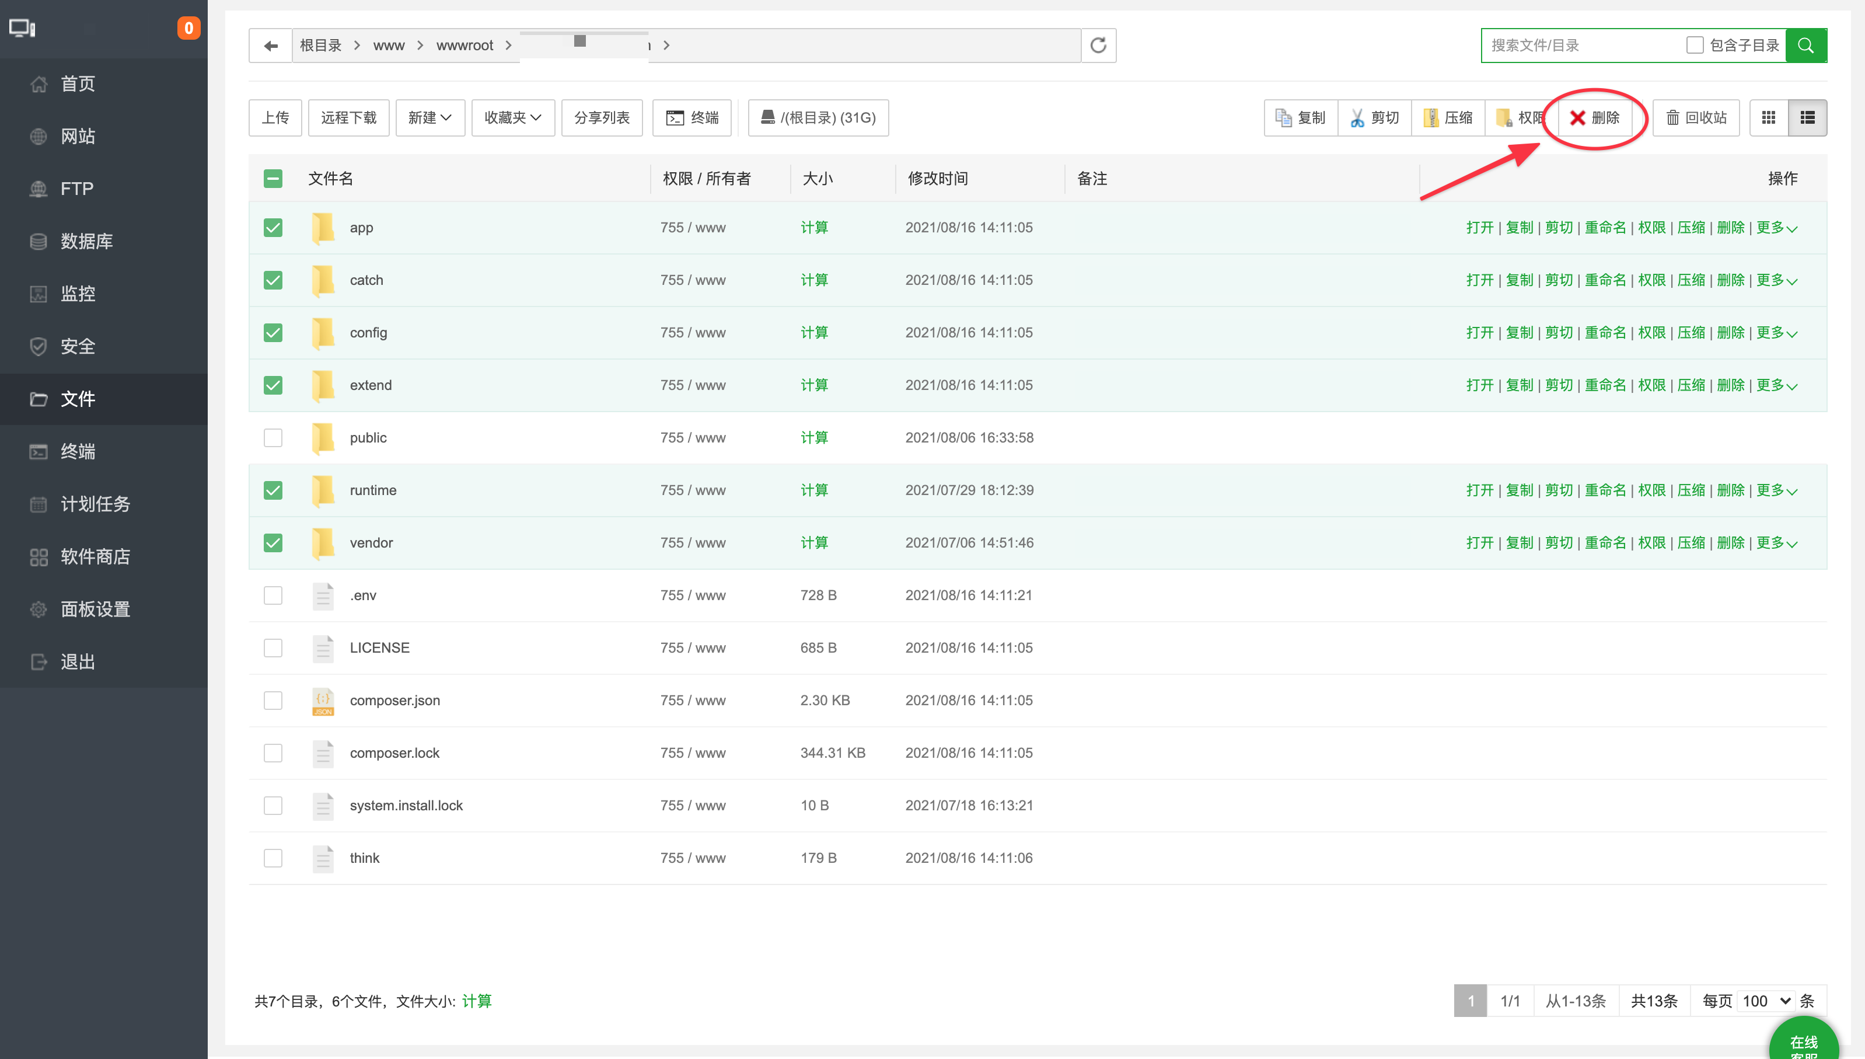1865x1059 pixels.
Task: Open 数据库 in the sidebar
Action: (x=86, y=241)
